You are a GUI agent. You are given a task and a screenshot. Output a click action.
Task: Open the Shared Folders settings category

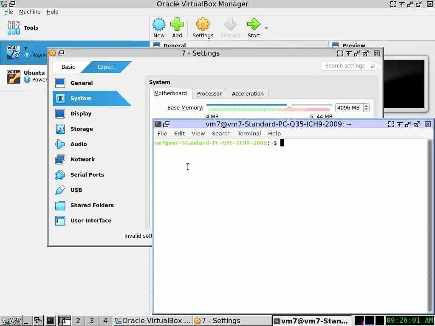pyautogui.click(x=92, y=205)
